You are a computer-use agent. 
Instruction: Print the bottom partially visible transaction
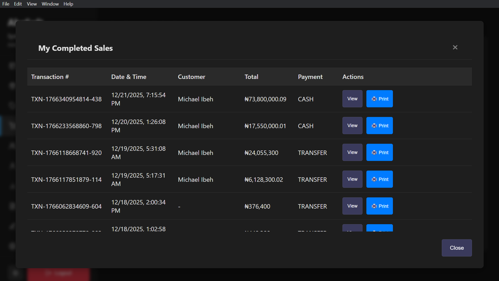pos(379,229)
